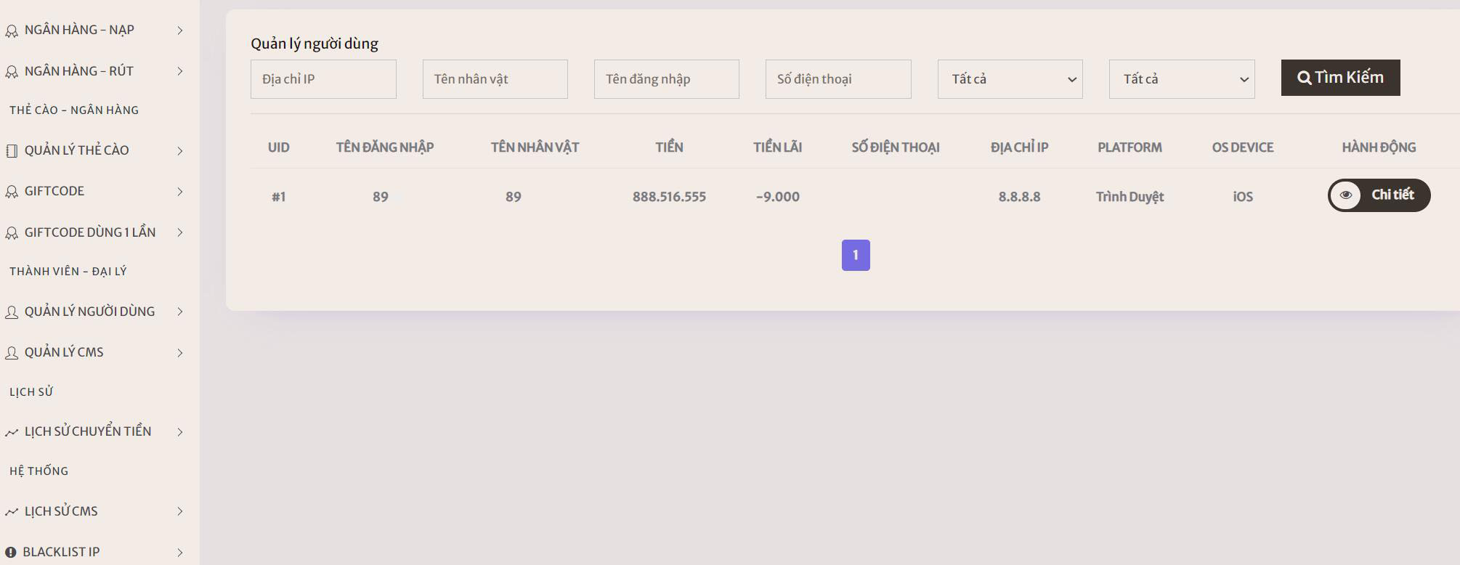Click the #1 UID cell
Viewport: 1460px width, 565px height.
tap(278, 197)
